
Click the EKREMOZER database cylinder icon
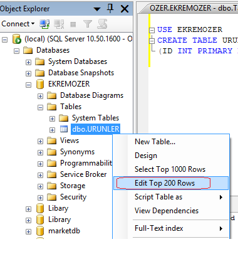coord(40,84)
